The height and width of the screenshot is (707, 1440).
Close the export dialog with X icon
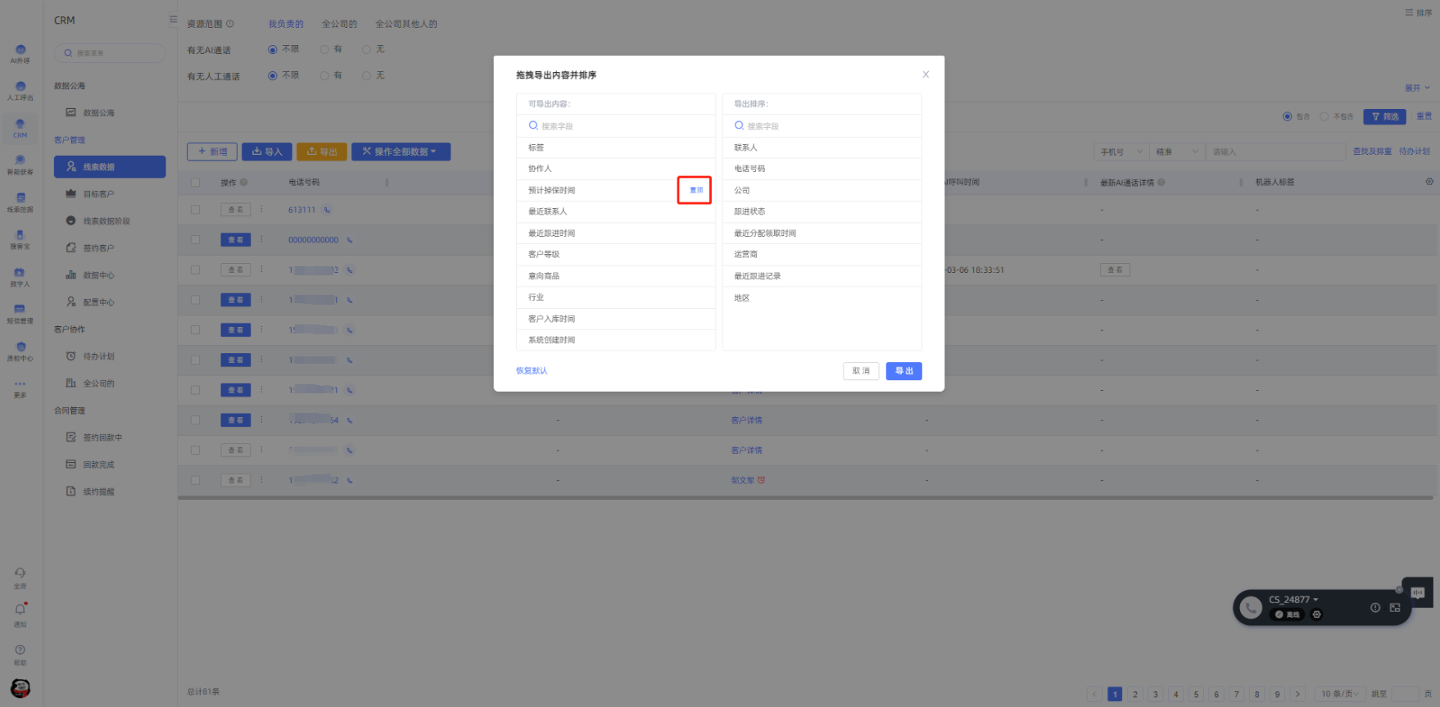pos(926,75)
